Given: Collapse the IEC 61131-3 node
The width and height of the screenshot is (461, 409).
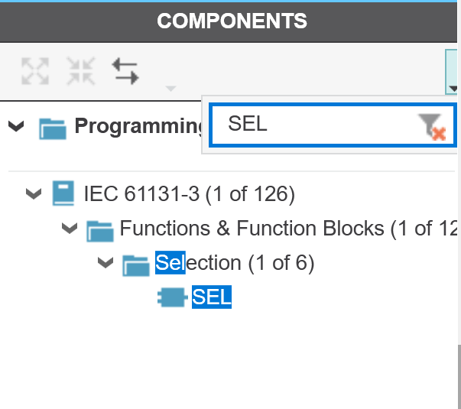Looking at the screenshot, I should click(33, 193).
